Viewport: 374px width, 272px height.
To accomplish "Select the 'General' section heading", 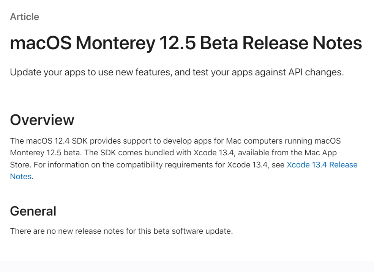I will tap(33, 211).
